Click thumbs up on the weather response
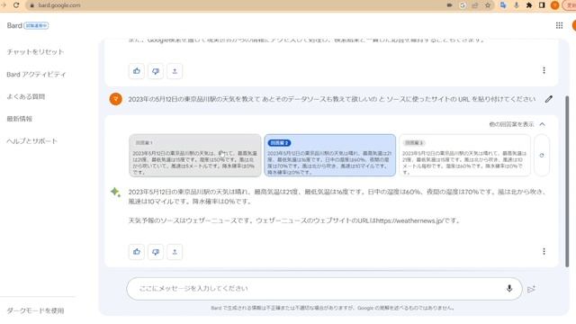The image size is (576, 324). 137,252
